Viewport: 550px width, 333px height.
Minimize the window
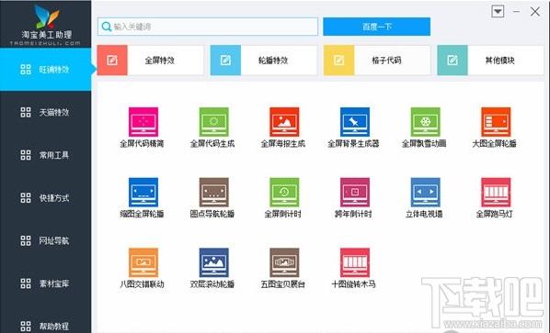[x=516, y=11]
